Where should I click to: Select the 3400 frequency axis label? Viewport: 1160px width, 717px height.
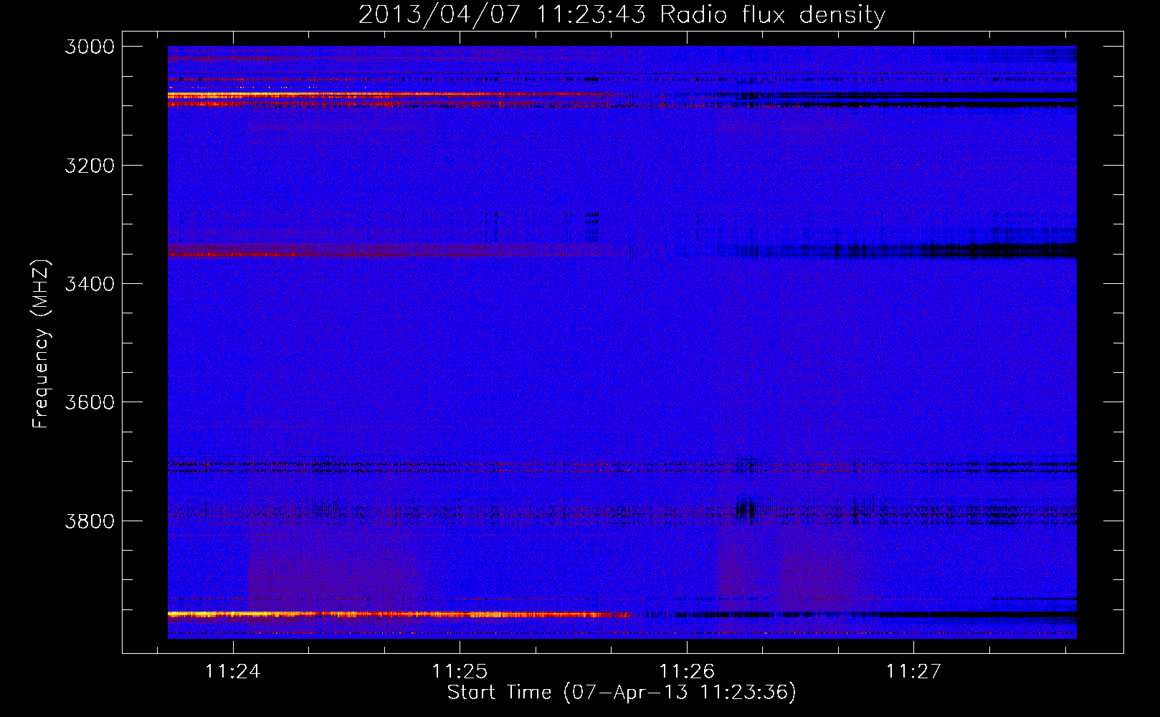tap(90, 284)
